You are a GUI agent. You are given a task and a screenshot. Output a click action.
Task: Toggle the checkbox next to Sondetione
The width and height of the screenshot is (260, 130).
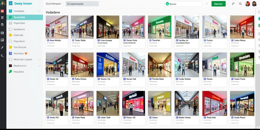click(x=10, y=29)
